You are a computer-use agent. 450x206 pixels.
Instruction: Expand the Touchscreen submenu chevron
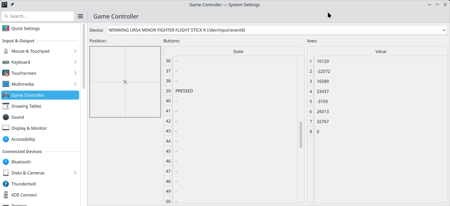(75, 73)
